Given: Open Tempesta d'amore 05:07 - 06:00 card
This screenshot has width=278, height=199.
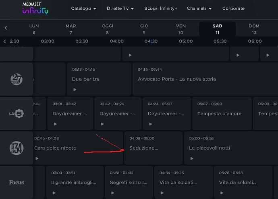Looking at the screenshot, I should 222,113.
